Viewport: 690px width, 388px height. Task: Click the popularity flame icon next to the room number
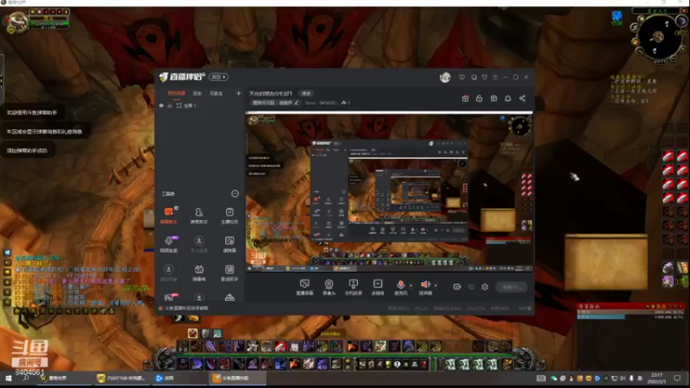[x=344, y=103]
